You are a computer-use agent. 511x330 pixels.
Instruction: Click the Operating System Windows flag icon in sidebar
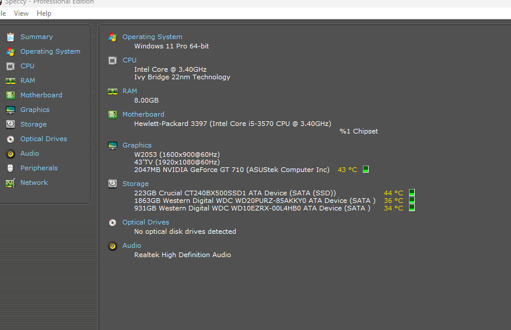point(10,52)
